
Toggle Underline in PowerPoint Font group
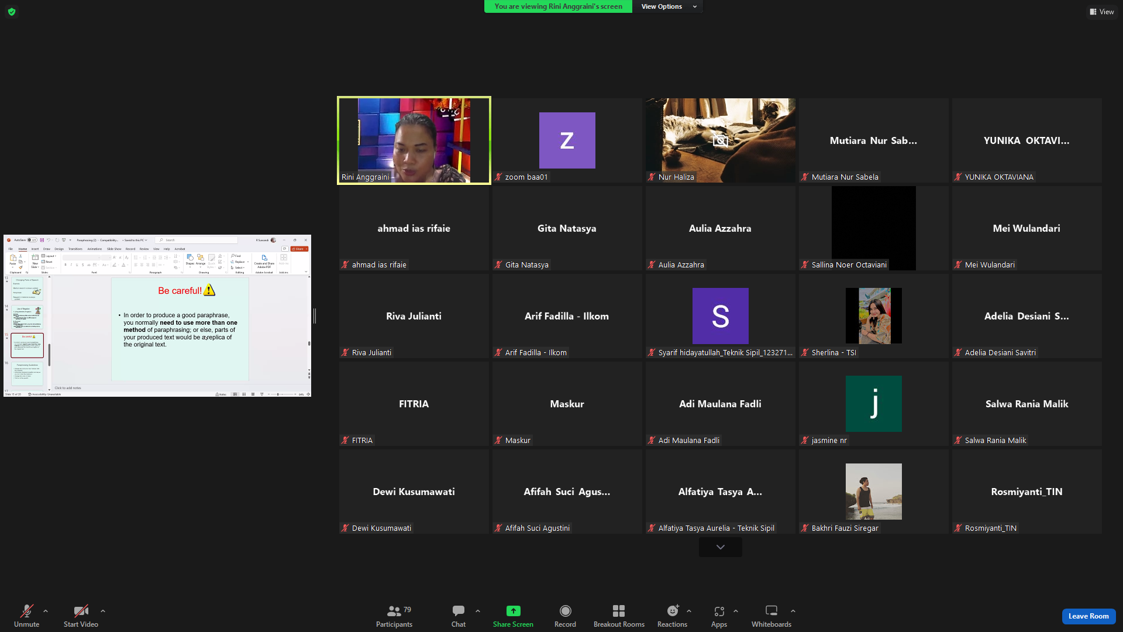coord(77,265)
